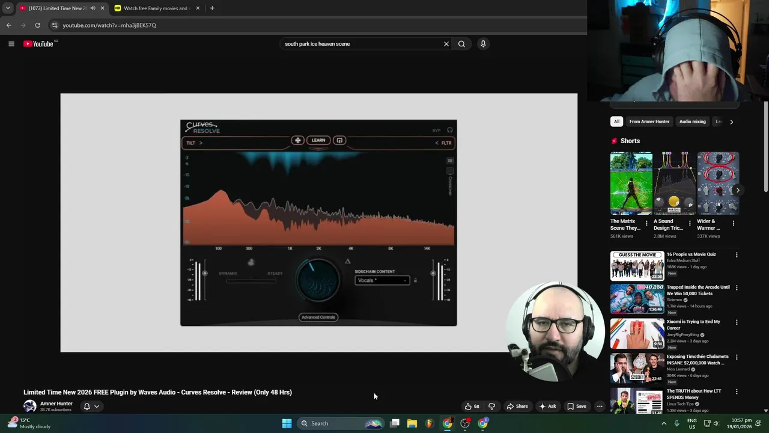Open options for the Xiaomi video
The image size is (769, 433).
pos(737,322)
